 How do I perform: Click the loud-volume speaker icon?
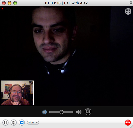pos(79,112)
